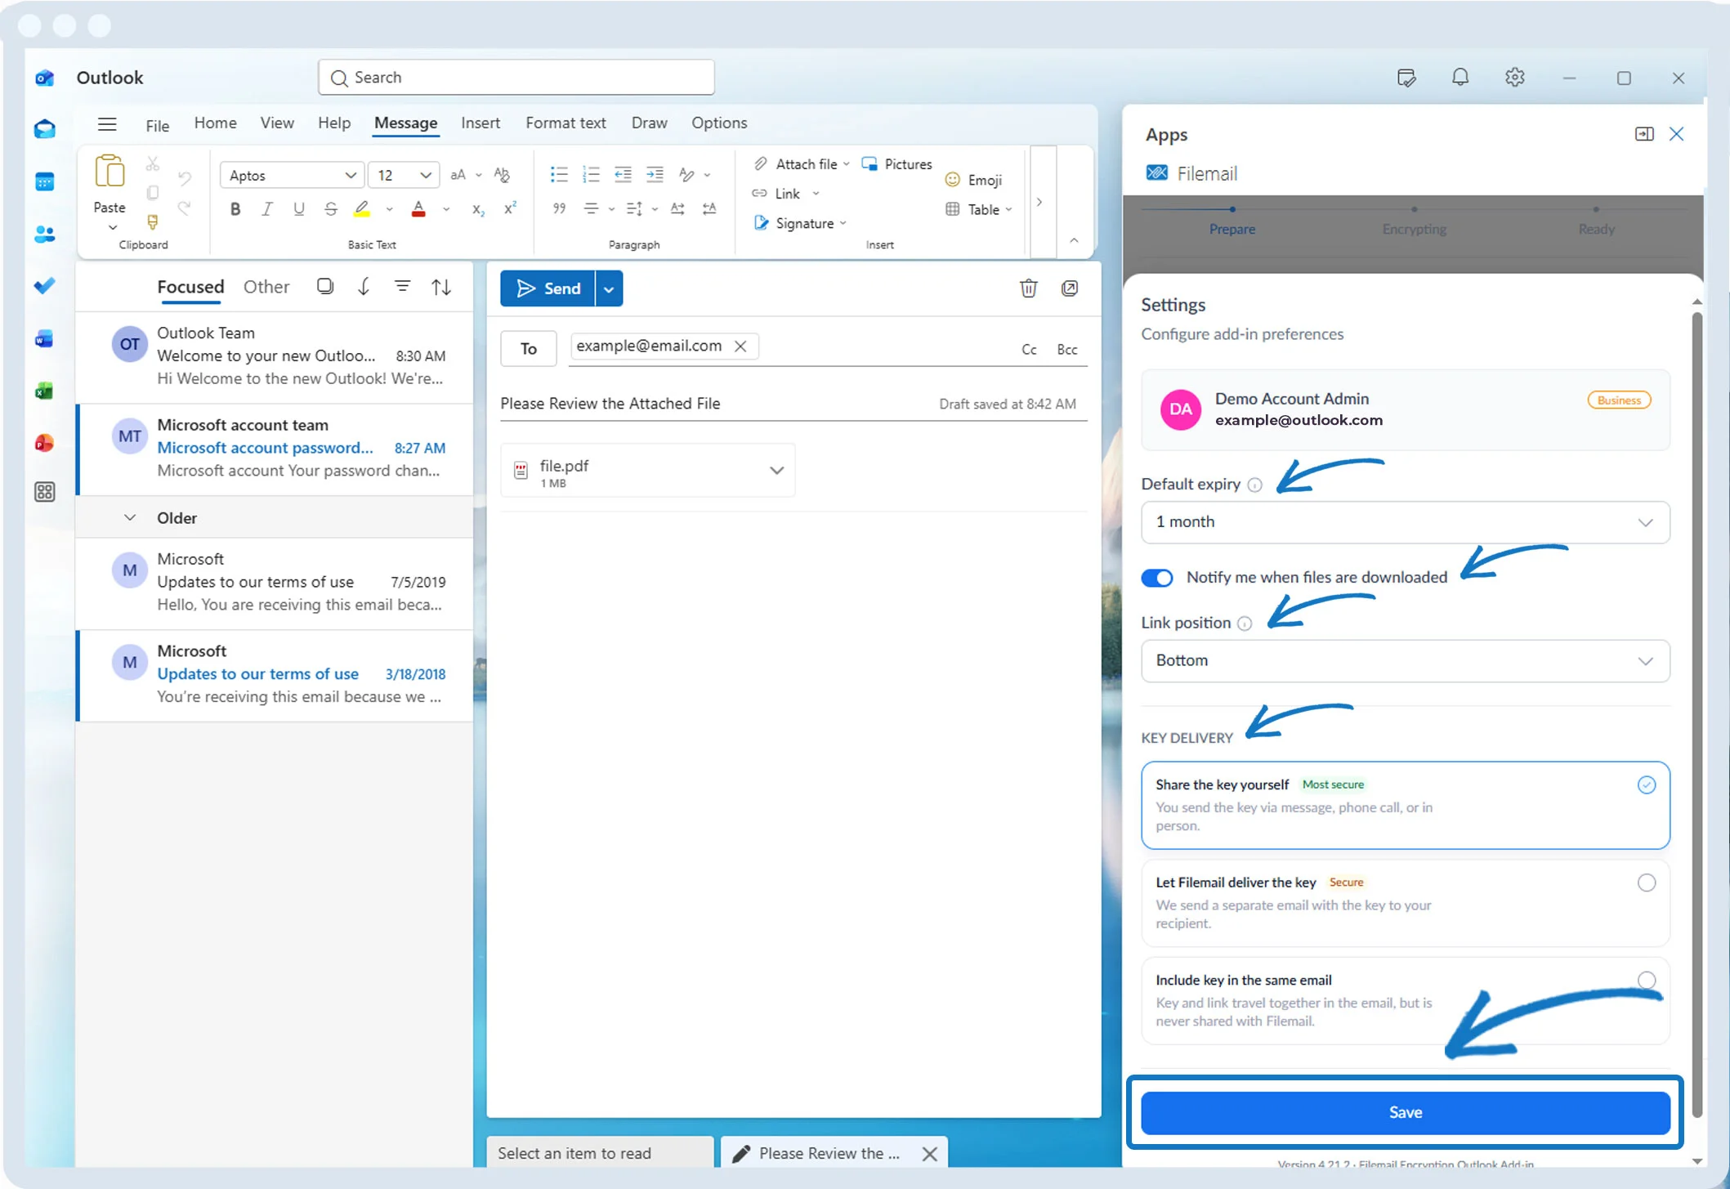The image size is (1730, 1189).
Task: Expand the file.pdf attachment options
Action: [x=776, y=471]
